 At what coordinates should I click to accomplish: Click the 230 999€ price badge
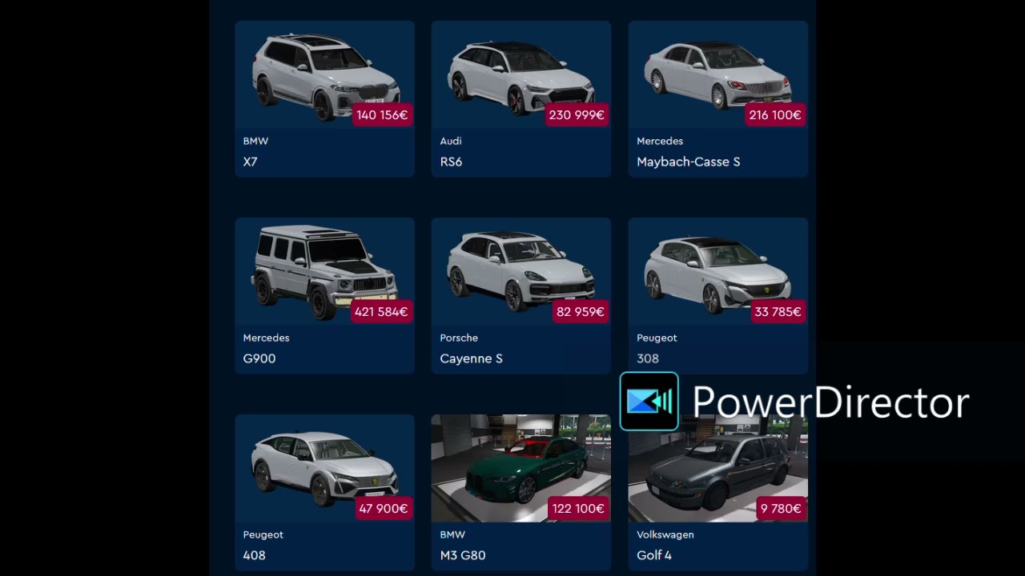click(577, 115)
